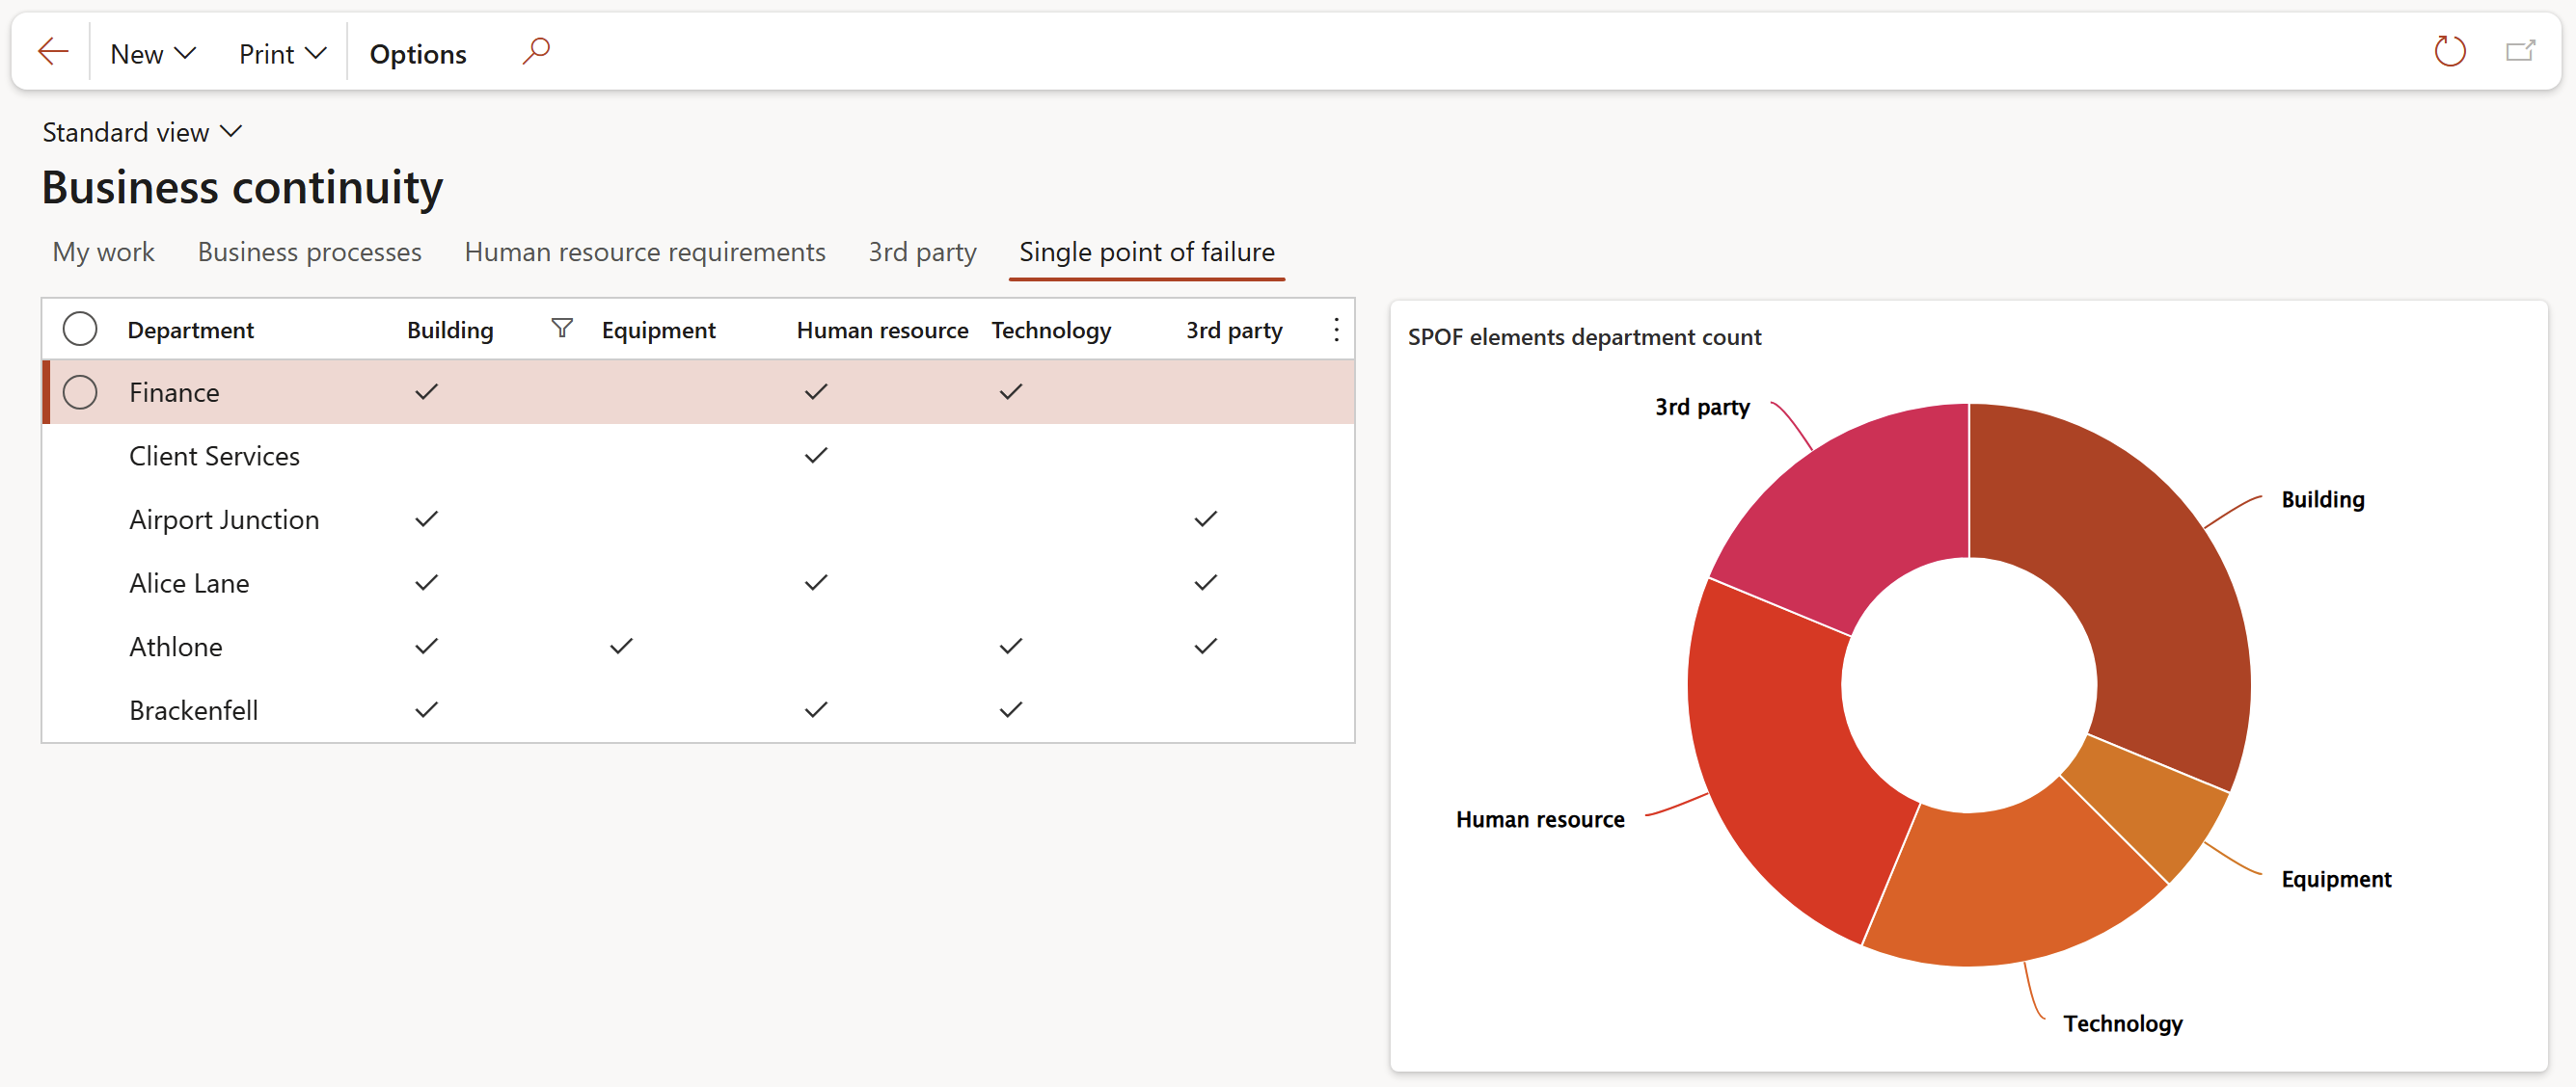Click Finance's Technology checkmark
The image size is (2576, 1087).
(x=1010, y=391)
